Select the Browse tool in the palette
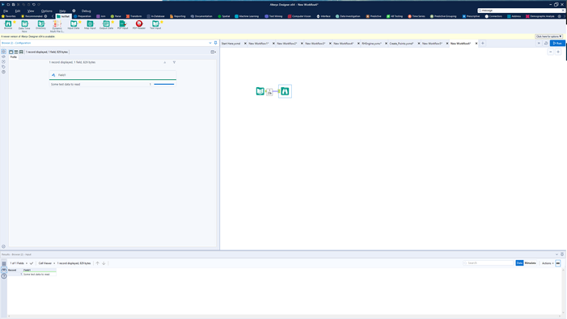Viewport: 567px width, 319px height. point(8,25)
